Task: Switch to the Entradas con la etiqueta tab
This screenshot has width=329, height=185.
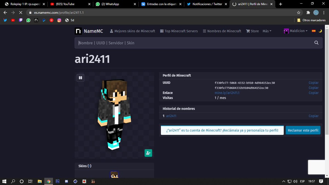Action: click(x=161, y=4)
